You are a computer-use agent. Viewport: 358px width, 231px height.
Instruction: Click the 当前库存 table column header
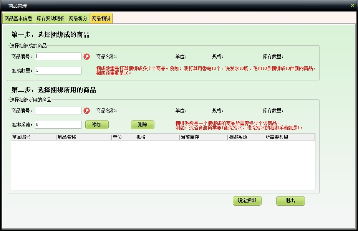pos(203,137)
